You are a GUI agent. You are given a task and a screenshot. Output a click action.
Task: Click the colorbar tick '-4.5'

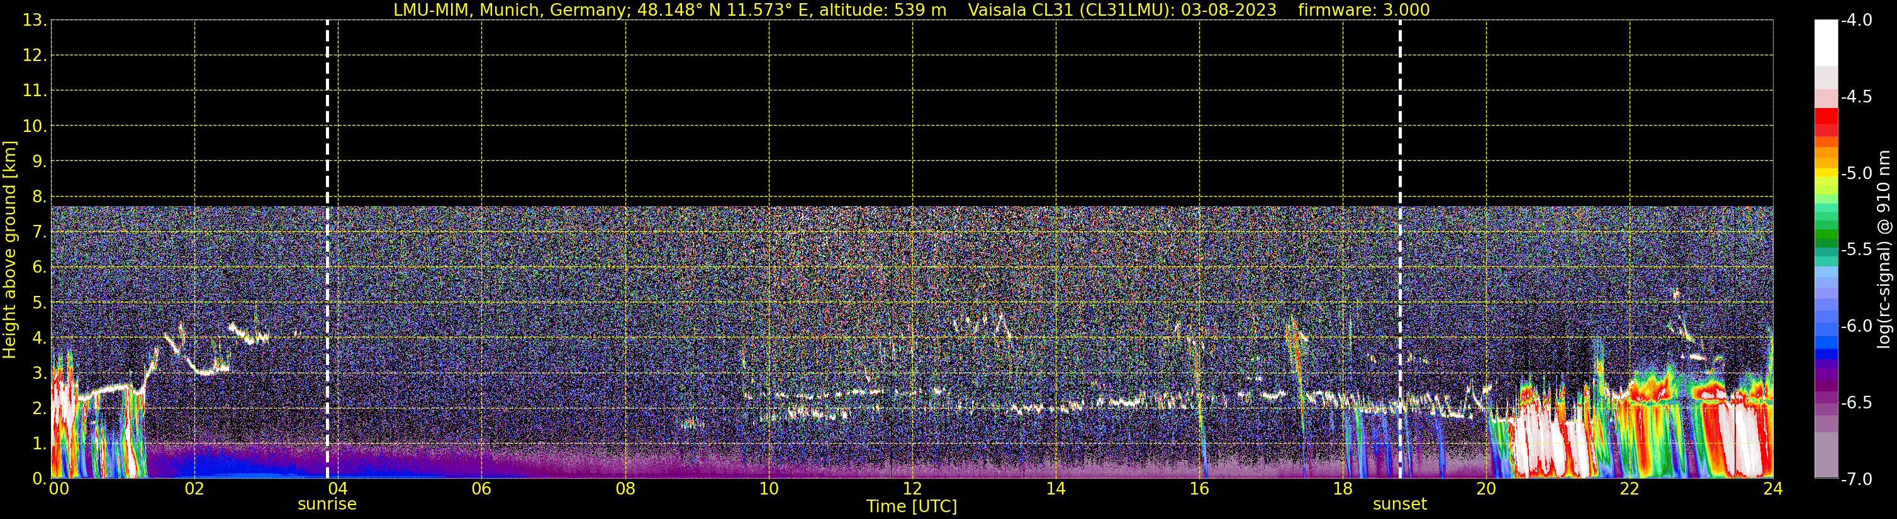[1855, 96]
